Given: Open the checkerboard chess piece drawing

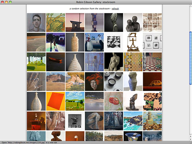Looking at the screenshot, I should point(114,42).
